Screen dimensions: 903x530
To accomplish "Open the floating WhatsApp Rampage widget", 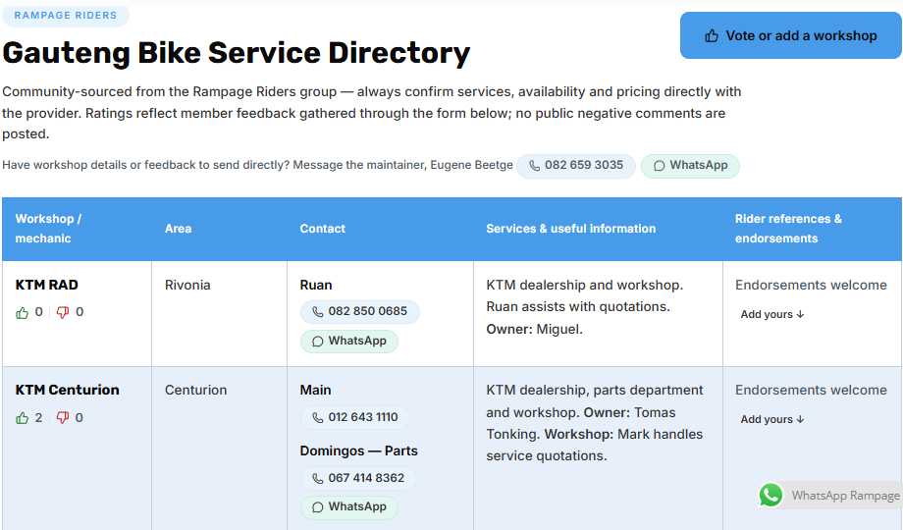I will point(829,495).
